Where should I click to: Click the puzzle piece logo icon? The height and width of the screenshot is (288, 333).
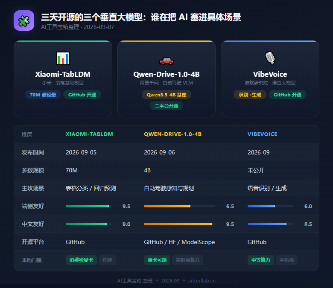click(24, 20)
